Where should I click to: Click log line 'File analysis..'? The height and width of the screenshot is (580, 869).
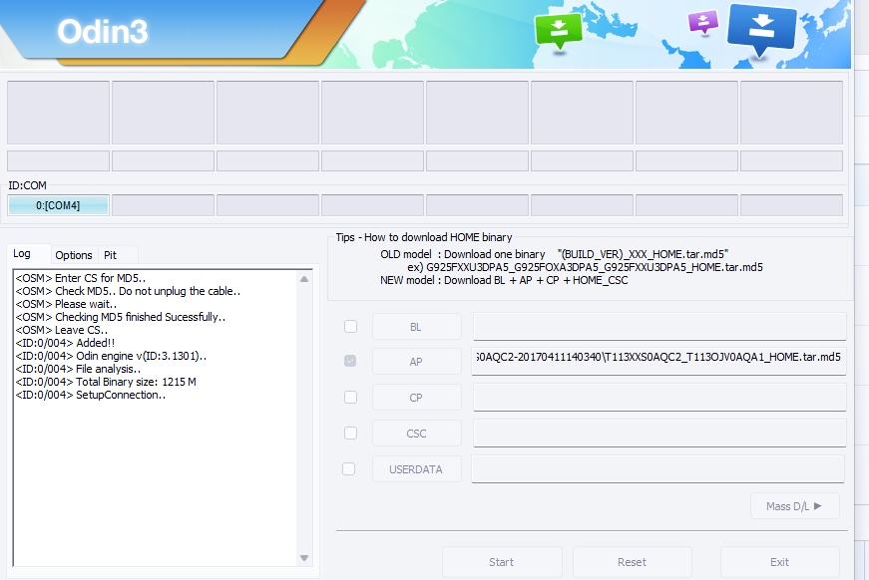[x=78, y=369]
